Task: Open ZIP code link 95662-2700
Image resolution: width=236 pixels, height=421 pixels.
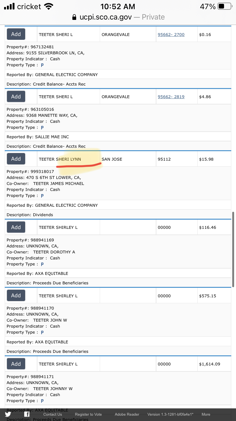Action: tap(171, 34)
